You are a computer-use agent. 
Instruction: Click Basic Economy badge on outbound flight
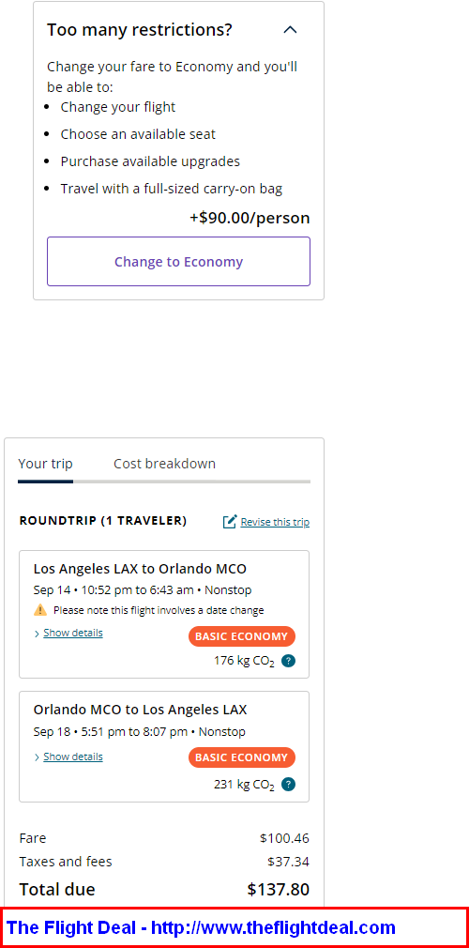pyautogui.click(x=242, y=636)
